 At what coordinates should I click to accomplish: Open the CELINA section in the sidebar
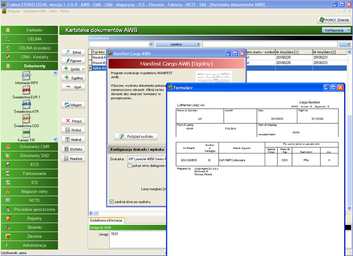[30, 39]
